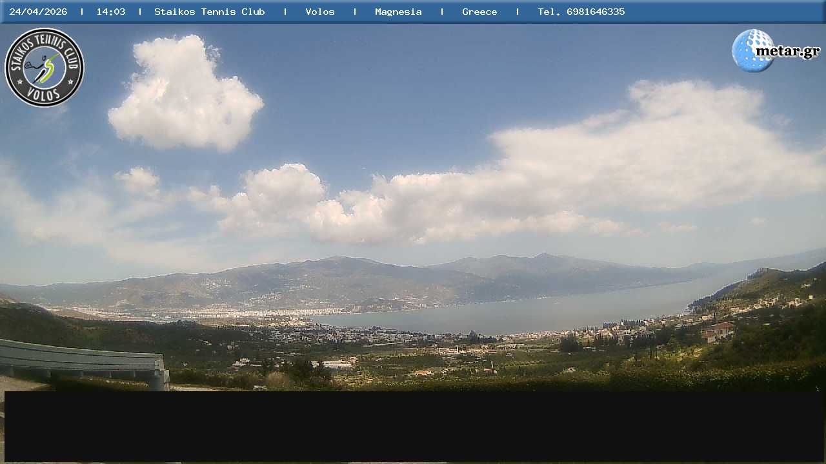
Task: Click Greece in the header bar
Action: coord(479,12)
